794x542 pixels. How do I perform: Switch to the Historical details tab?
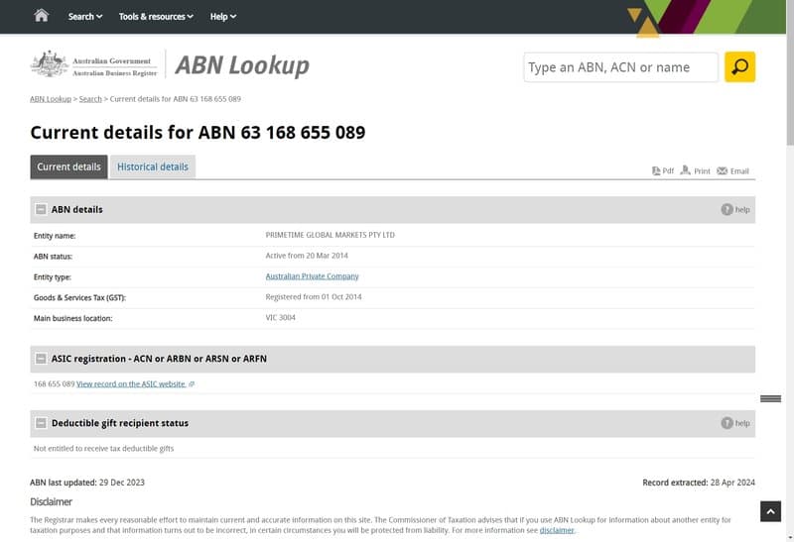[x=152, y=166]
